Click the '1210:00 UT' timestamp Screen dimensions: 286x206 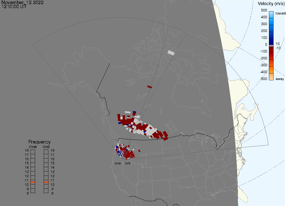(x=14, y=7)
